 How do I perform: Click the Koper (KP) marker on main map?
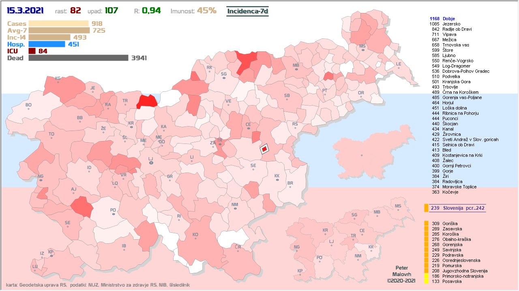(x=51, y=255)
